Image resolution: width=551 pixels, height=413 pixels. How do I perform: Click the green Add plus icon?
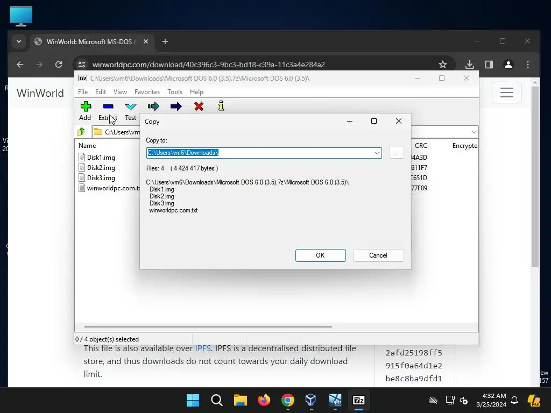pyautogui.click(x=86, y=106)
